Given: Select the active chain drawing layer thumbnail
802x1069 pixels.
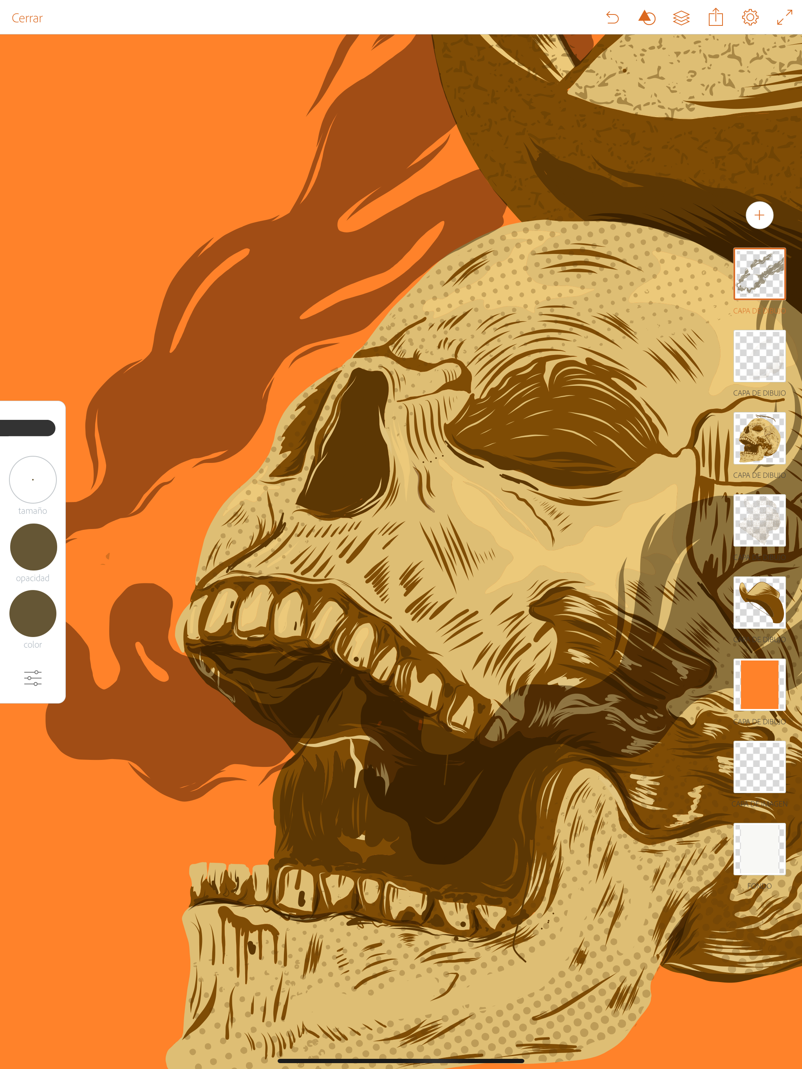Looking at the screenshot, I should [x=759, y=274].
